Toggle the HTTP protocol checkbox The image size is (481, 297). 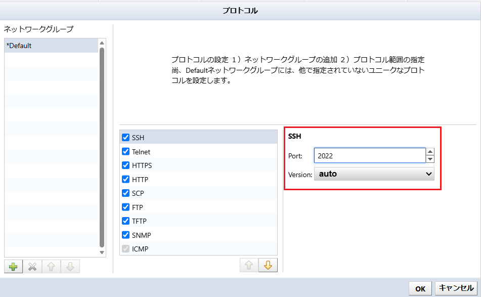click(x=125, y=179)
